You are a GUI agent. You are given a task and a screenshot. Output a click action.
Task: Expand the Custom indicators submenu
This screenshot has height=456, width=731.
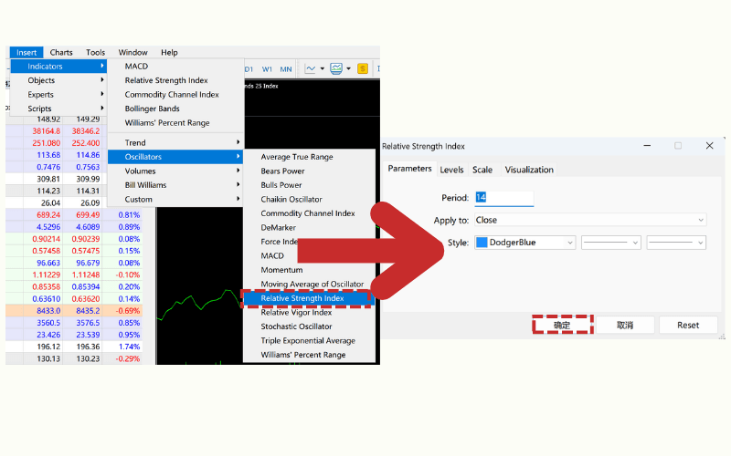pyautogui.click(x=175, y=199)
